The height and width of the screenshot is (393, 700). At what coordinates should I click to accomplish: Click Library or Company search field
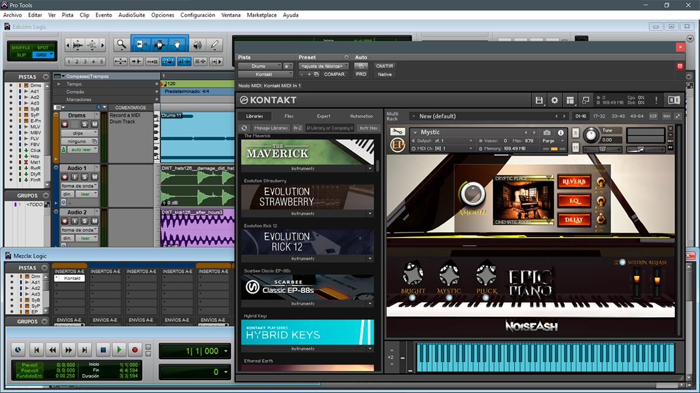pyautogui.click(x=330, y=128)
